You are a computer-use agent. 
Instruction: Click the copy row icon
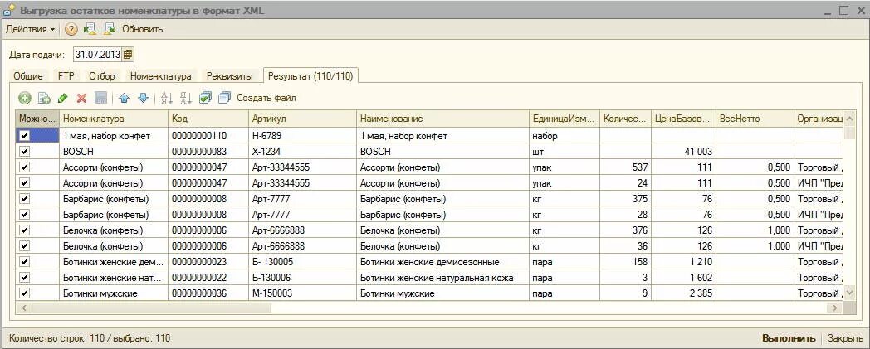(x=44, y=98)
